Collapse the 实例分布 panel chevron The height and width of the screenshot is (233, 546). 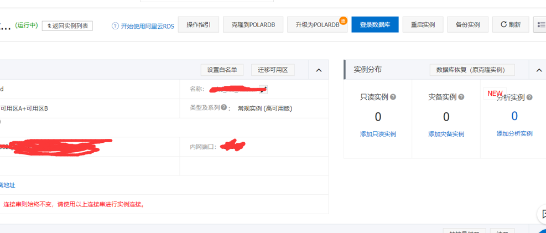(539, 70)
